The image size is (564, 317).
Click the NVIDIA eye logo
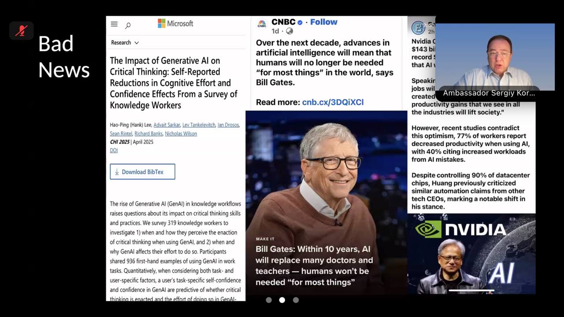pos(428,229)
